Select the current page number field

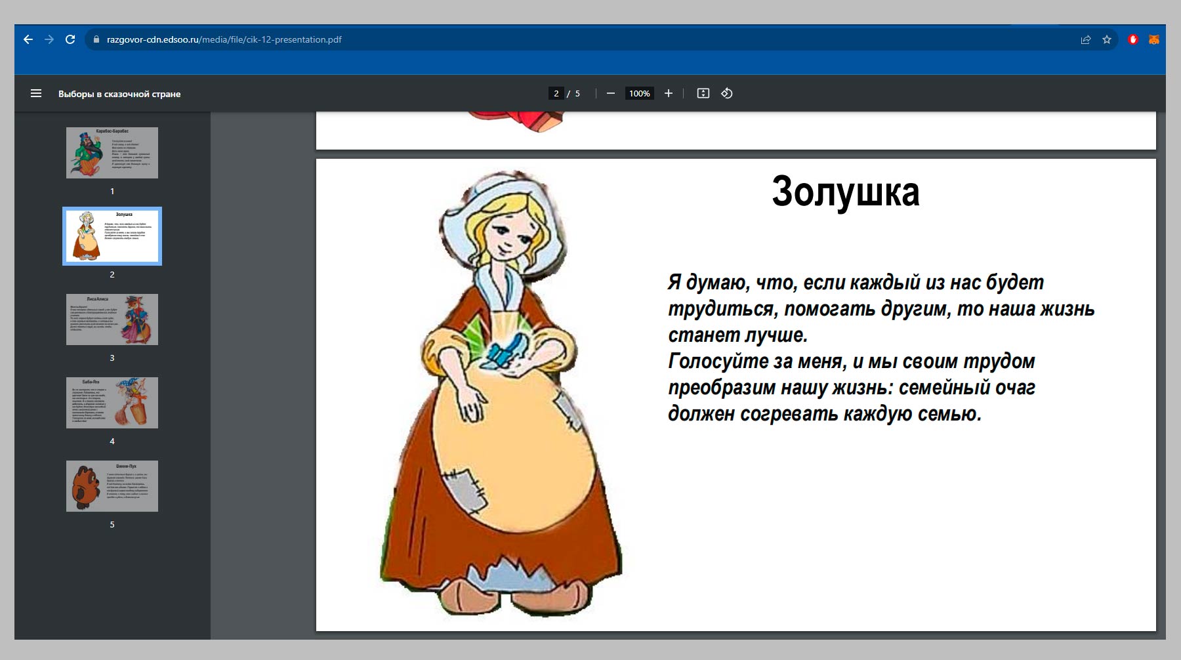556,93
